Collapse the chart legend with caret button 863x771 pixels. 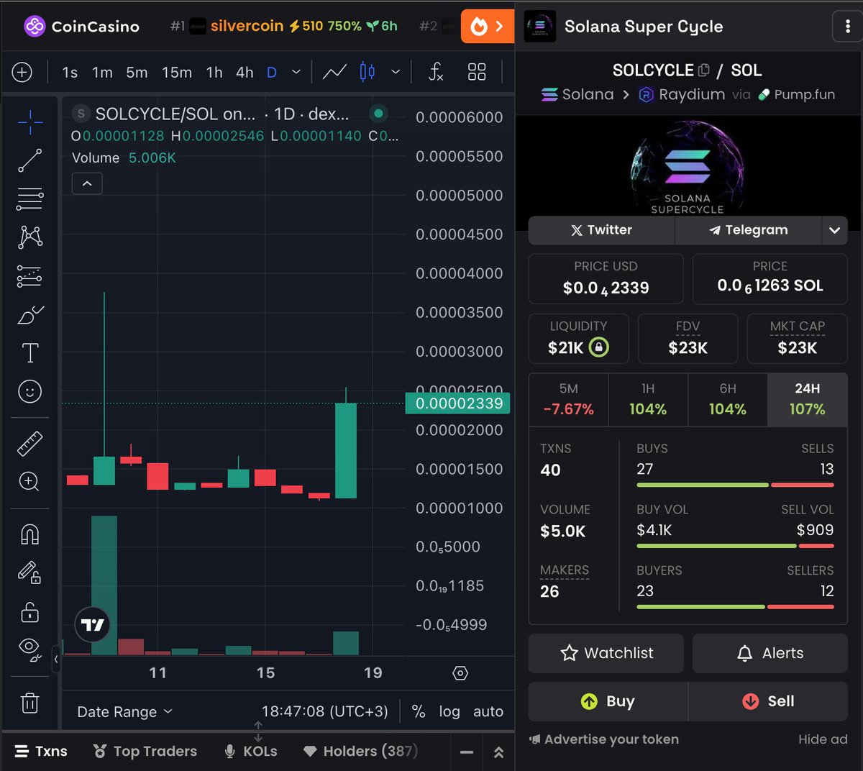[87, 183]
